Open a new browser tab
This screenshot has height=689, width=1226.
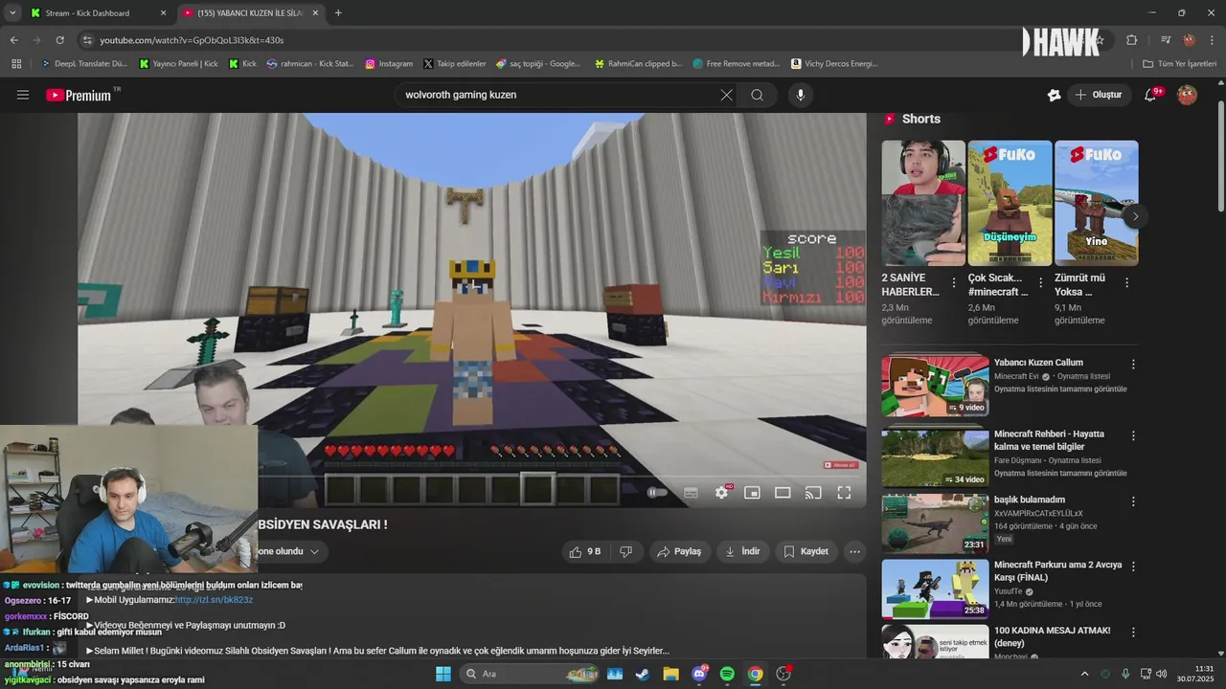click(338, 13)
